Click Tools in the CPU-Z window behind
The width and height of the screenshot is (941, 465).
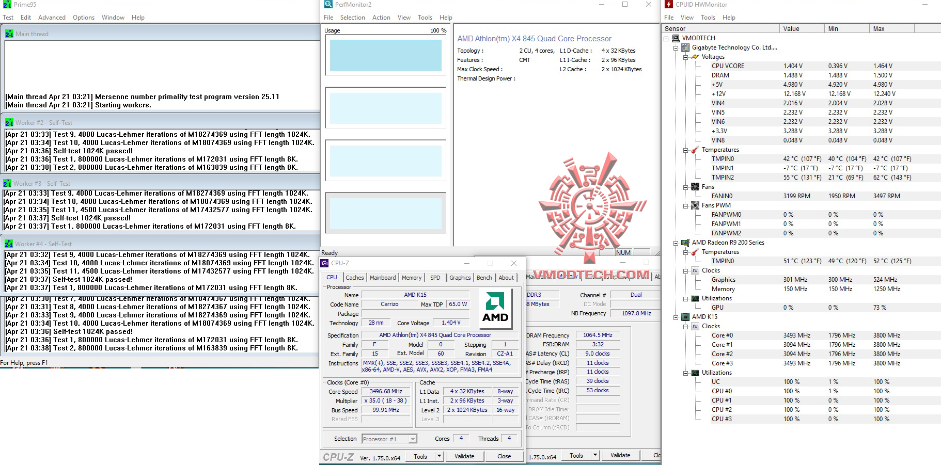(x=576, y=455)
